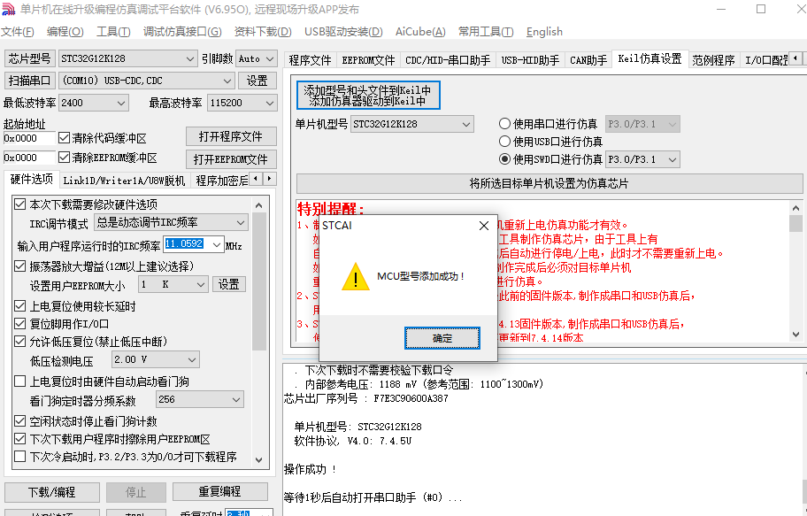Open the IRC调节模式 dropdown

(x=172, y=222)
